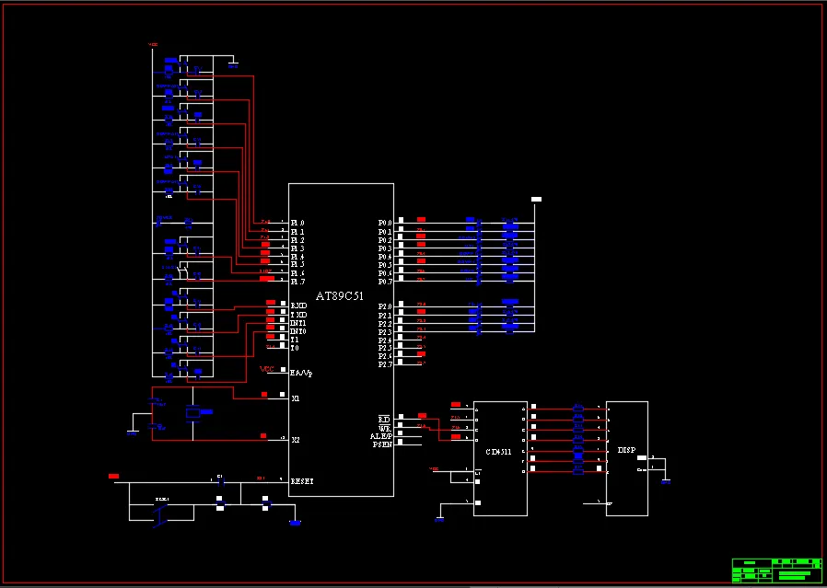Select the ALE/P pin label
Screen dimensions: 827x588
[x=380, y=436]
